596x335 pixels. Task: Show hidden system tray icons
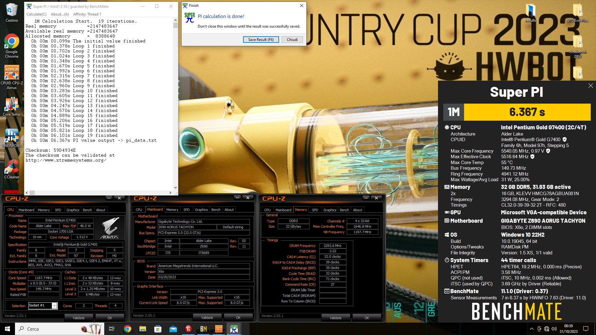pyautogui.click(x=531, y=329)
